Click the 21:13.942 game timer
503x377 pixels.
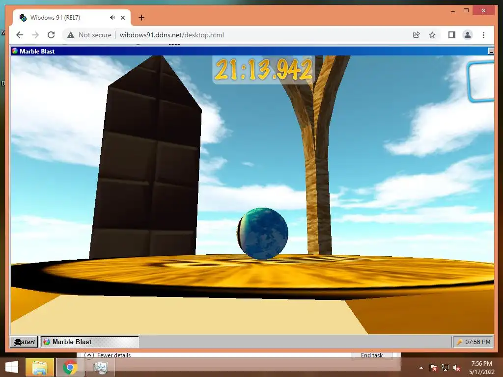pos(263,70)
